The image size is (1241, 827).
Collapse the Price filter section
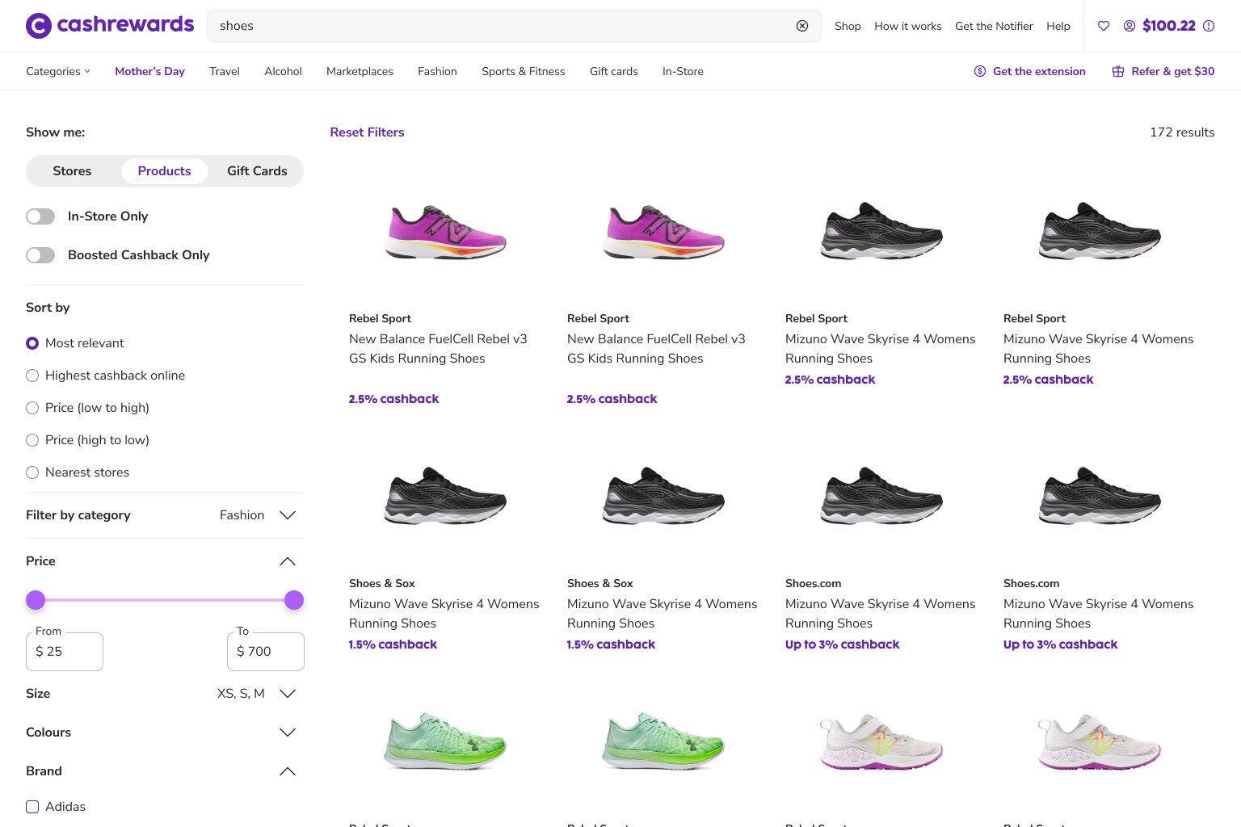click(288, 561)
